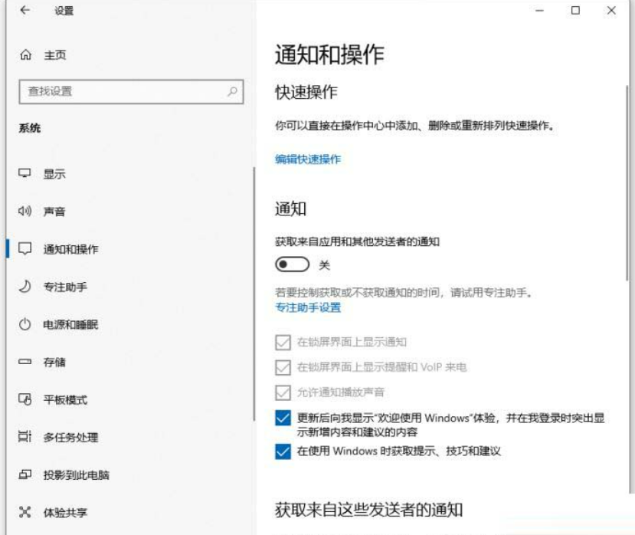
Task: Select the 多任务处理 icon
Action: point(25,437)
